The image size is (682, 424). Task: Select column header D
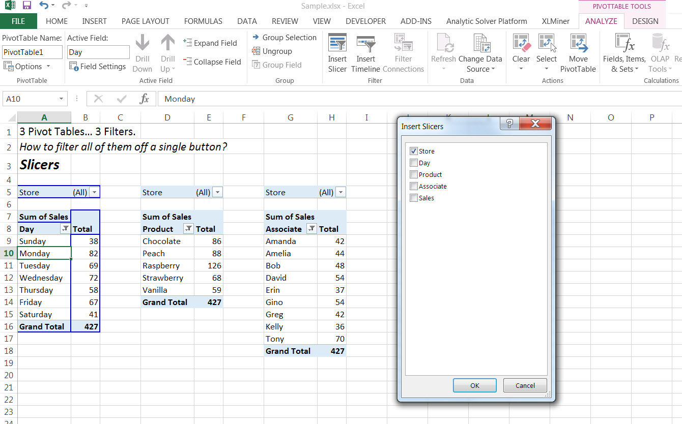(167, 117)
